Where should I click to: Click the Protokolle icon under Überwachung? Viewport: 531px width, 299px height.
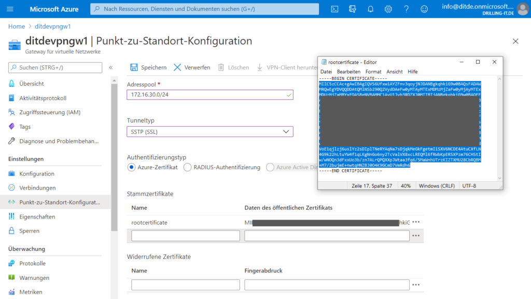coord(11,263)
